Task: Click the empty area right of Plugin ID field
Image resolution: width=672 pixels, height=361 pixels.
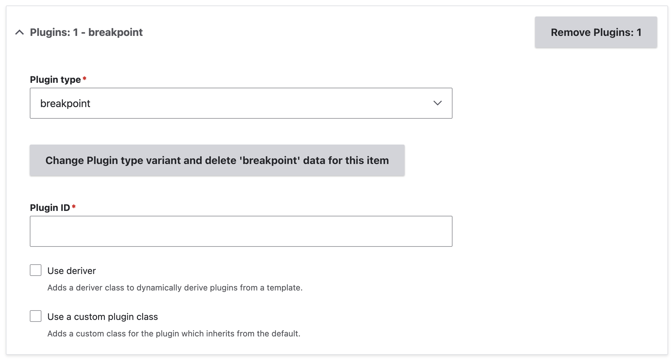Action: click(x=550, y=231)
